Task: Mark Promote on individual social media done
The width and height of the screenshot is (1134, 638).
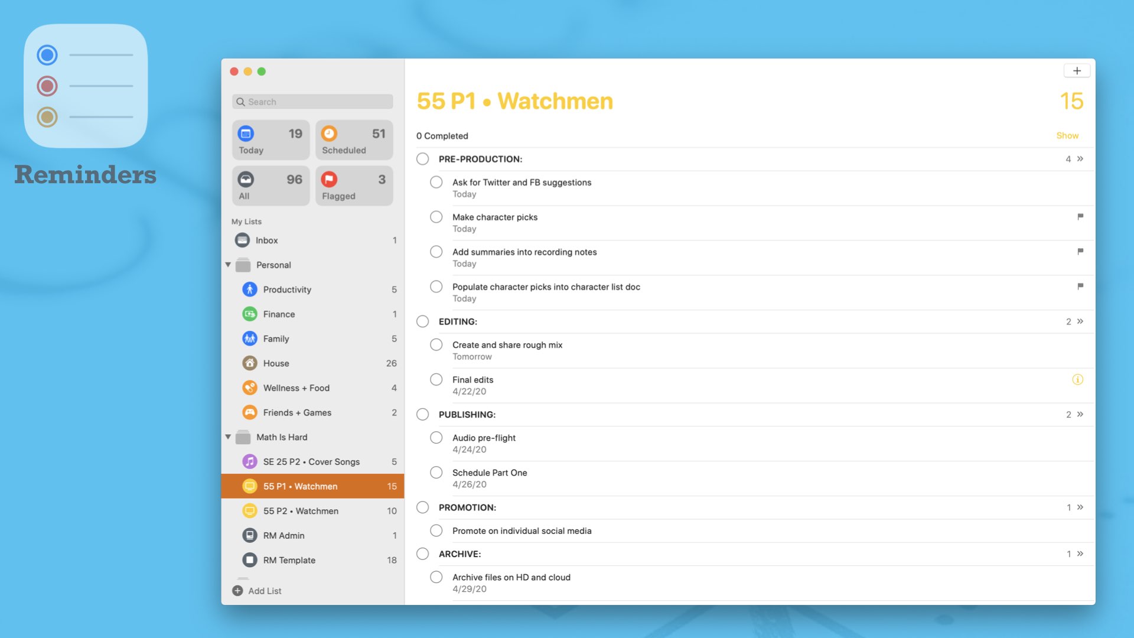Action: pyautogui.click(x=436, y=530)
